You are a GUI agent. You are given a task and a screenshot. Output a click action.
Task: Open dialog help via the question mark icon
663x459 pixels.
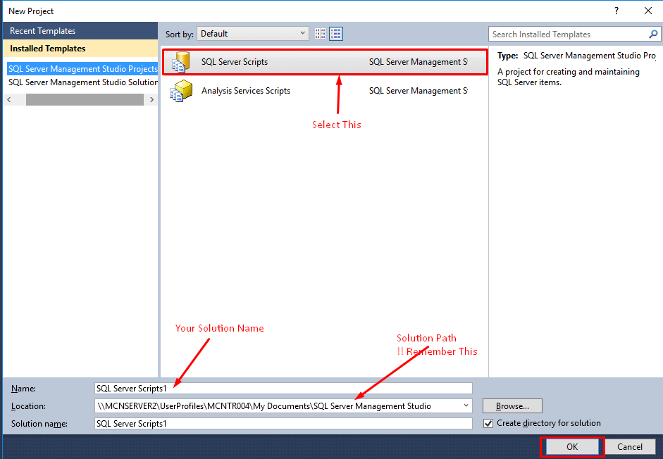tap(615, 11)
